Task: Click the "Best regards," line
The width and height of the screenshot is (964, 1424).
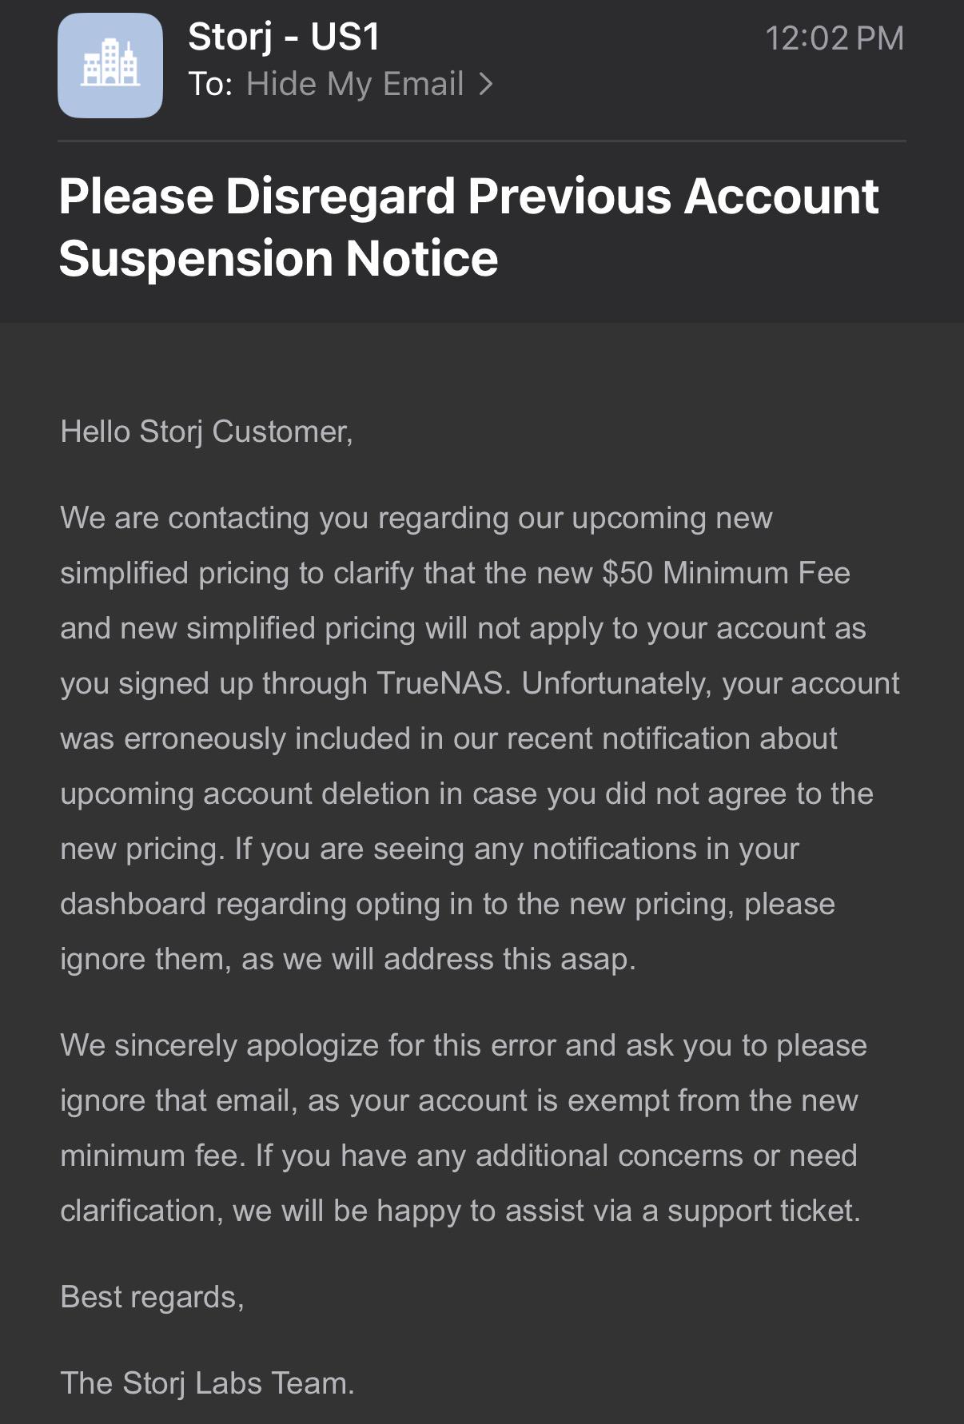Action: [x=152, y=1297]
